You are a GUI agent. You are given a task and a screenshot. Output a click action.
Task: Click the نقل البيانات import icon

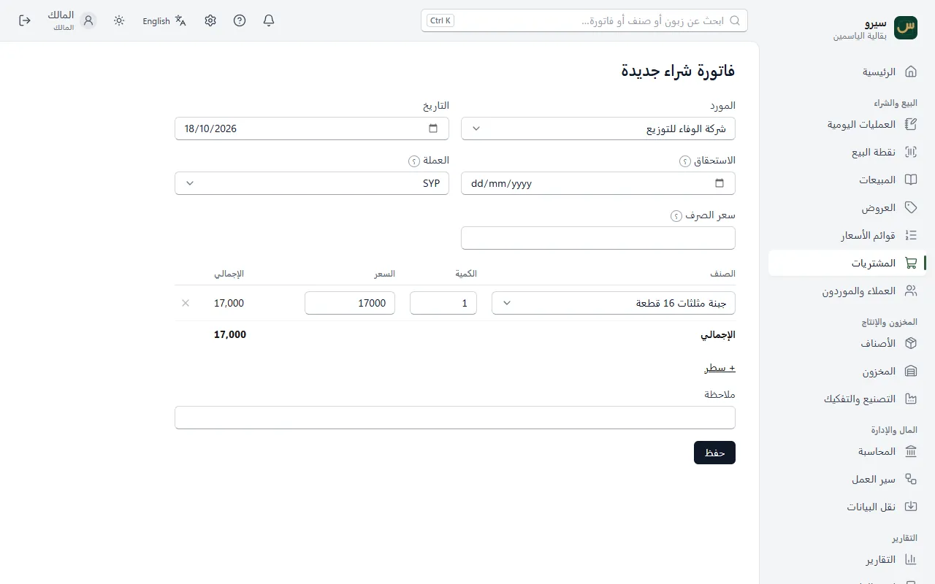[911, 507]
